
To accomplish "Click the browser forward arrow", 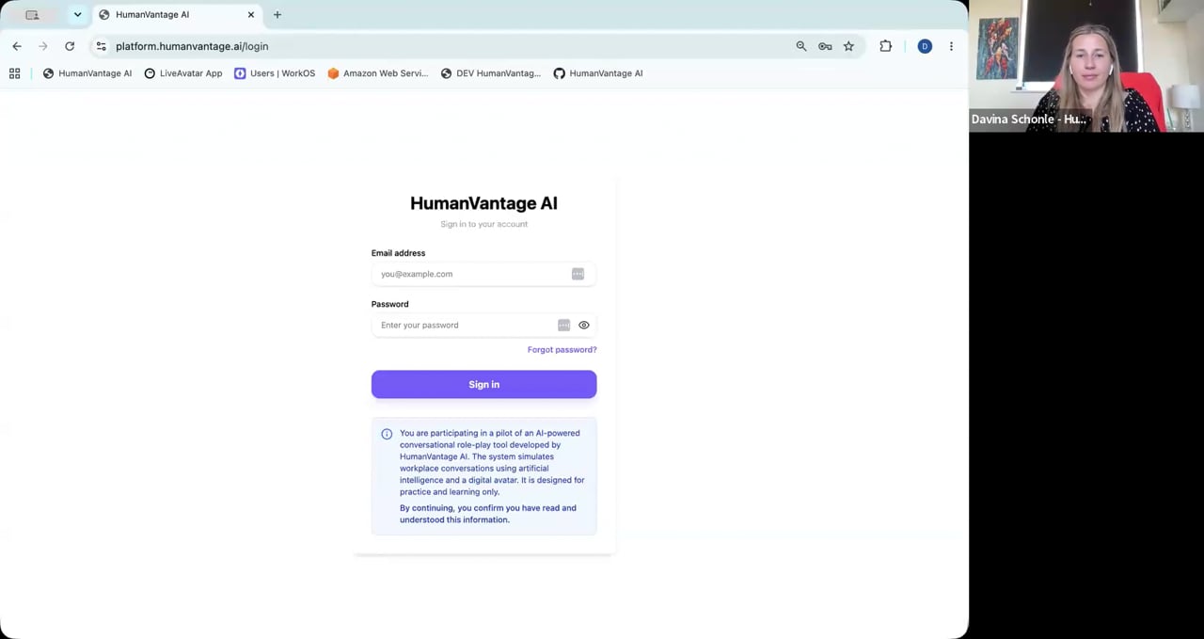I will pos(43,46).
